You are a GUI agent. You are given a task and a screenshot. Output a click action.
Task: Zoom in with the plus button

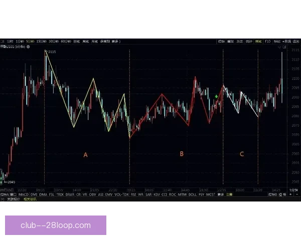pos(290,194)
